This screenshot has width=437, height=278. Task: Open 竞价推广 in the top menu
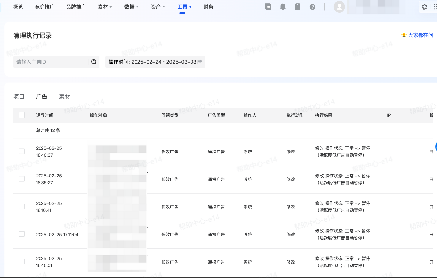(44, 7)
